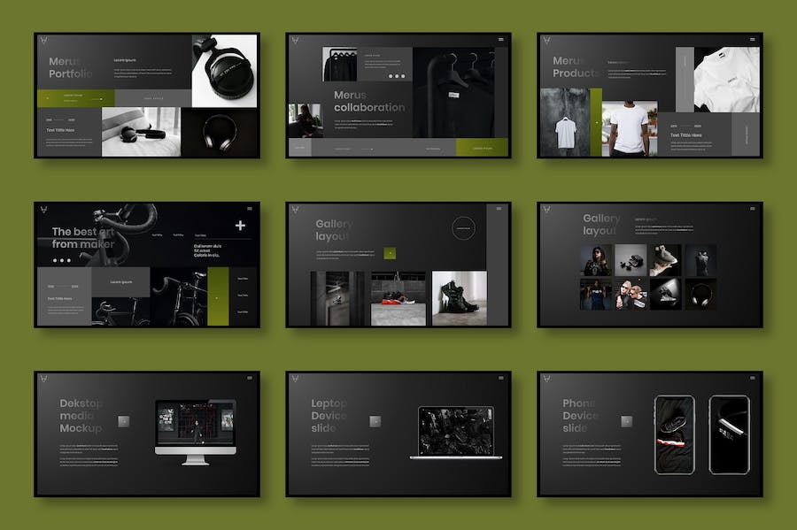The image size is (797, 530).
Task: Click the iMac mockup image
Action: click(195, 427)
